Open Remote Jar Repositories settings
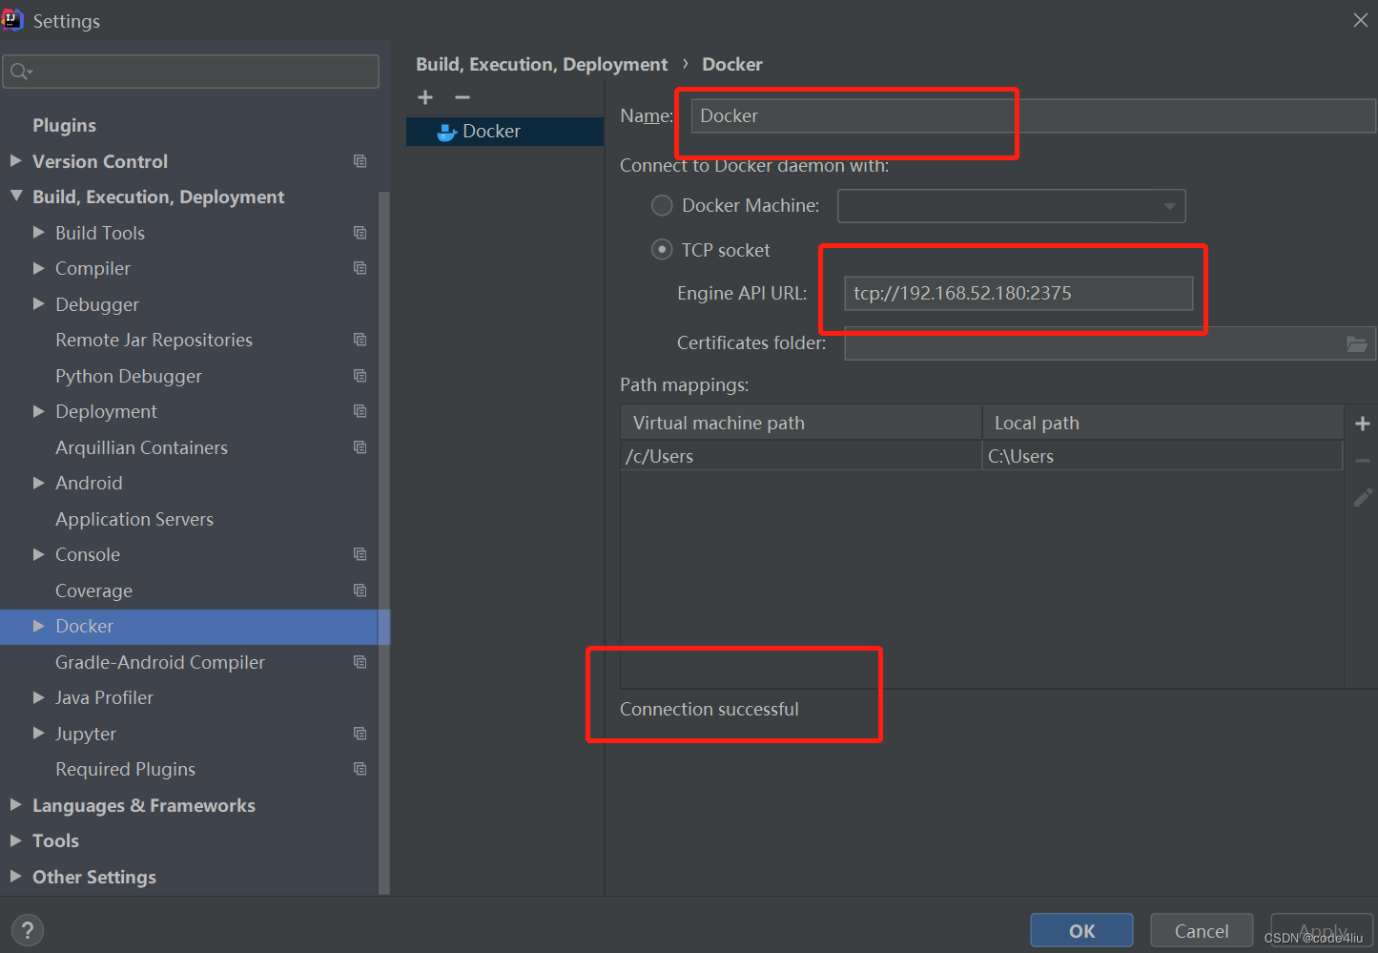The image size is (1378, 953). [154, 340]
